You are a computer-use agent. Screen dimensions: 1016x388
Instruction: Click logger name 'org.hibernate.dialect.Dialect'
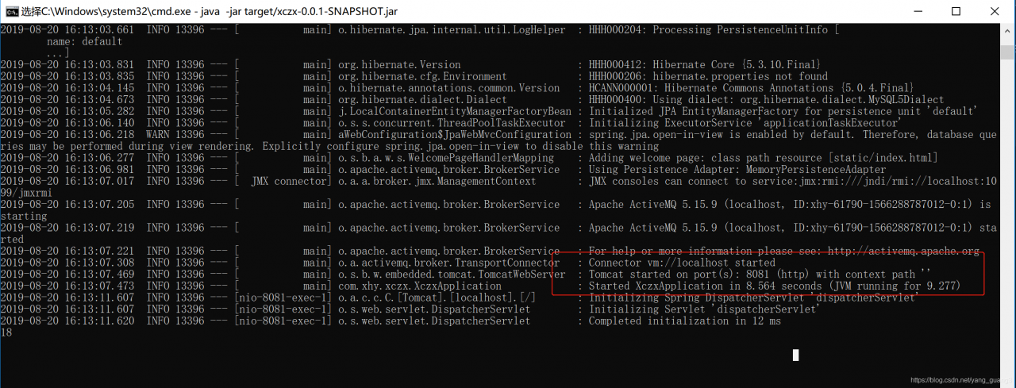pyautogui.click(x=423, y=100)
